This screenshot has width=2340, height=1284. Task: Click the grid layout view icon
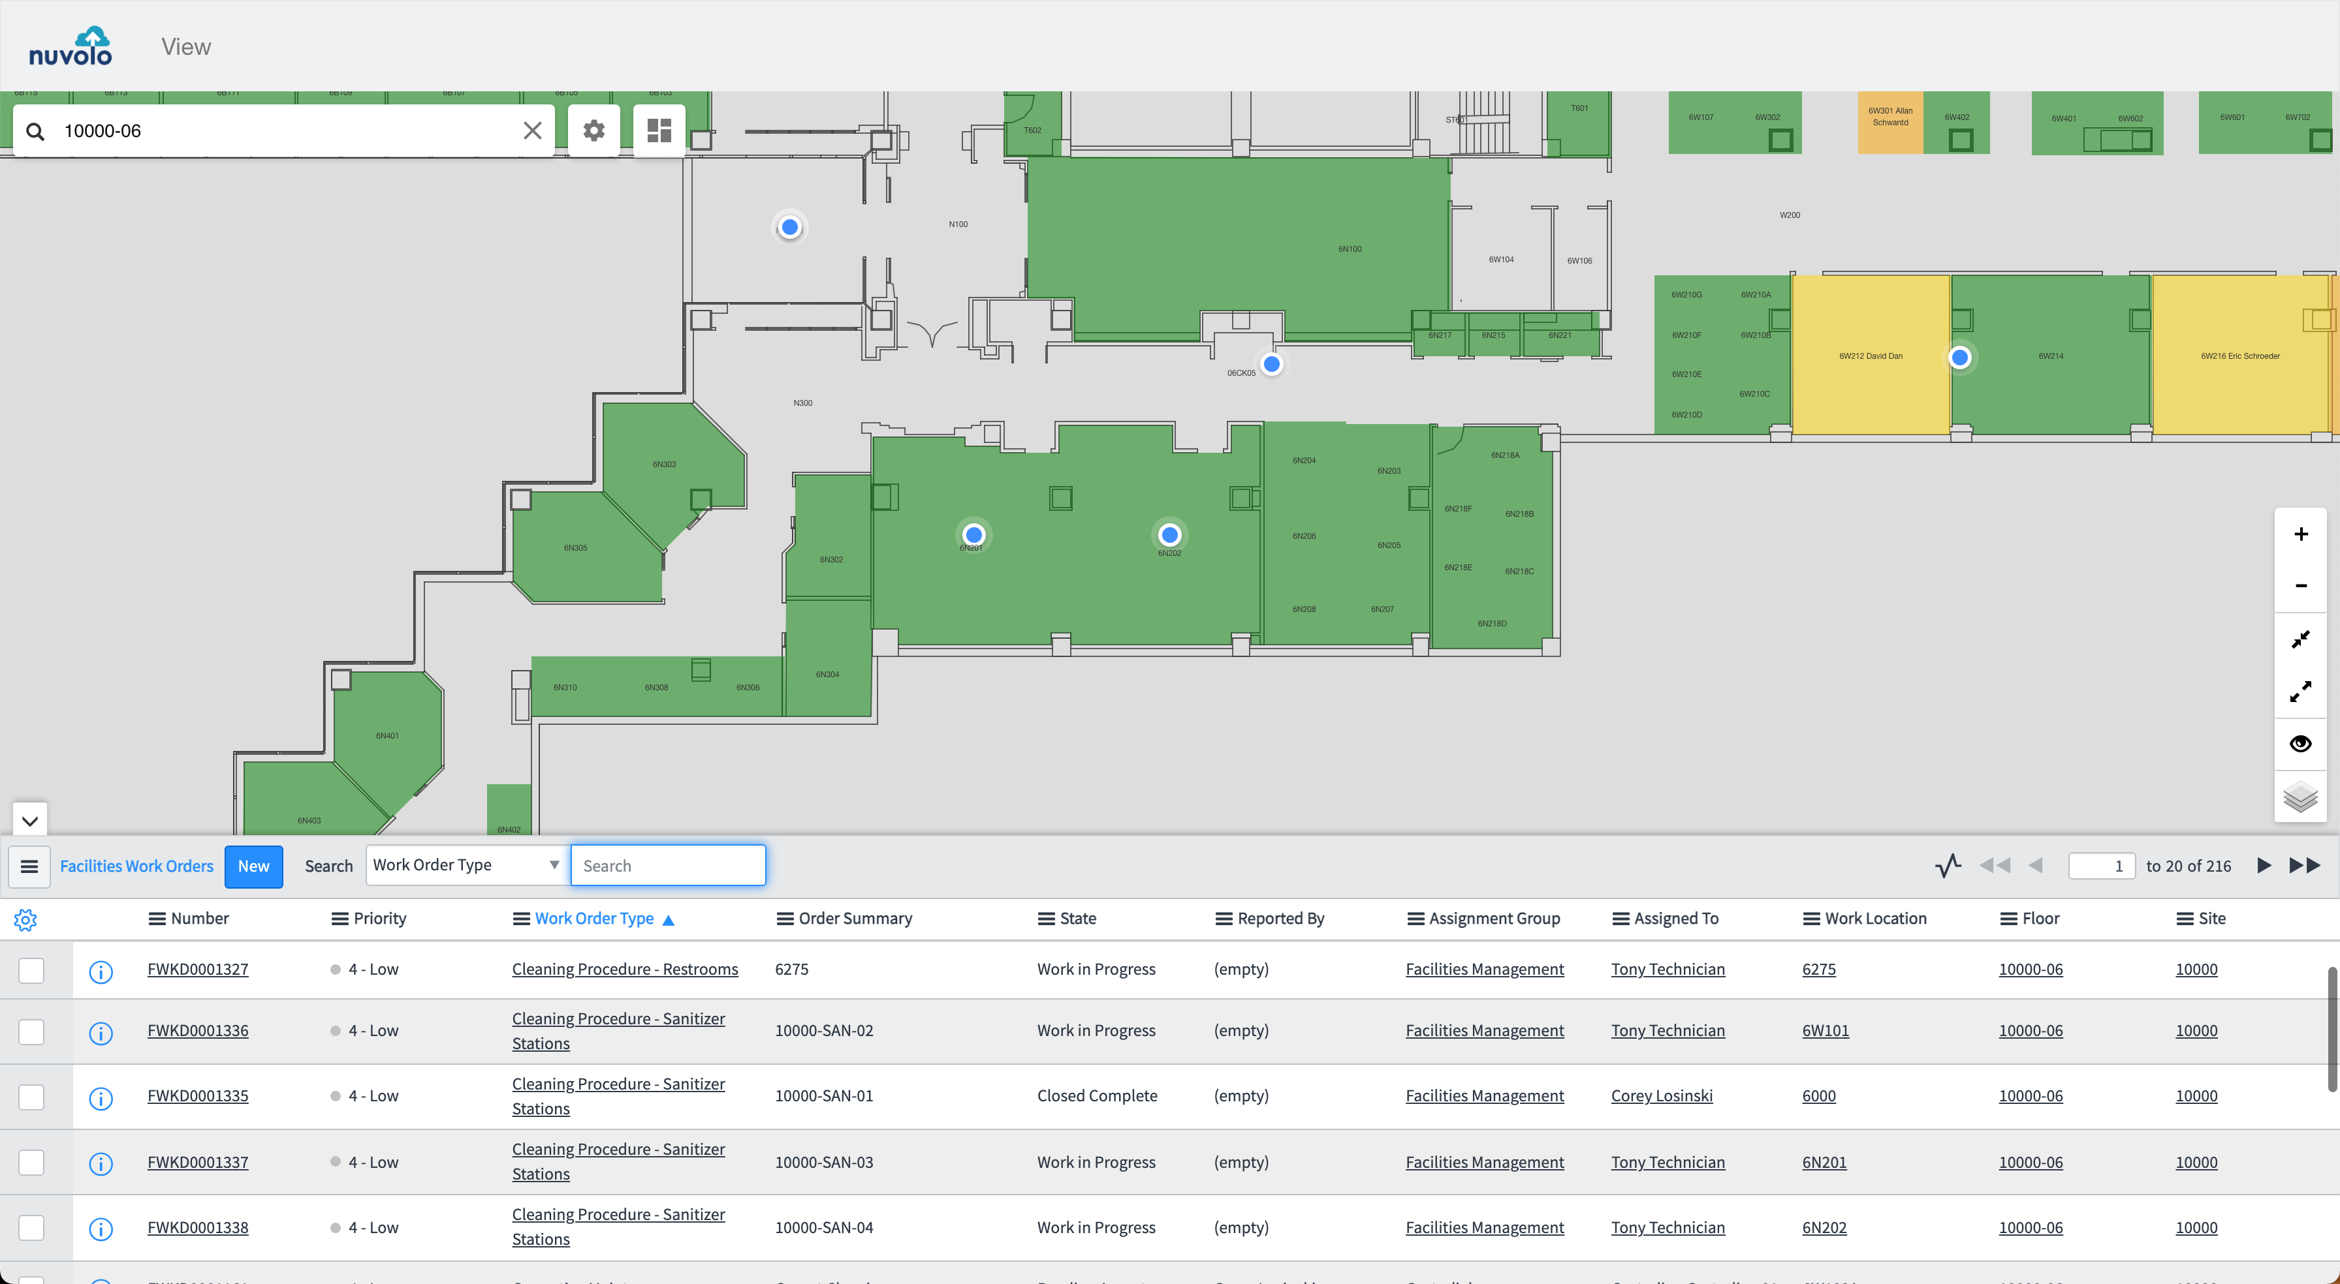659,130
